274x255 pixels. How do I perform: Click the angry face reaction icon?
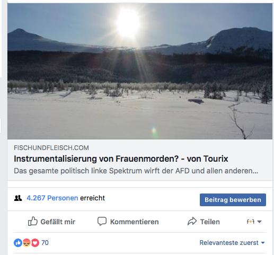[x=26, y=243]
